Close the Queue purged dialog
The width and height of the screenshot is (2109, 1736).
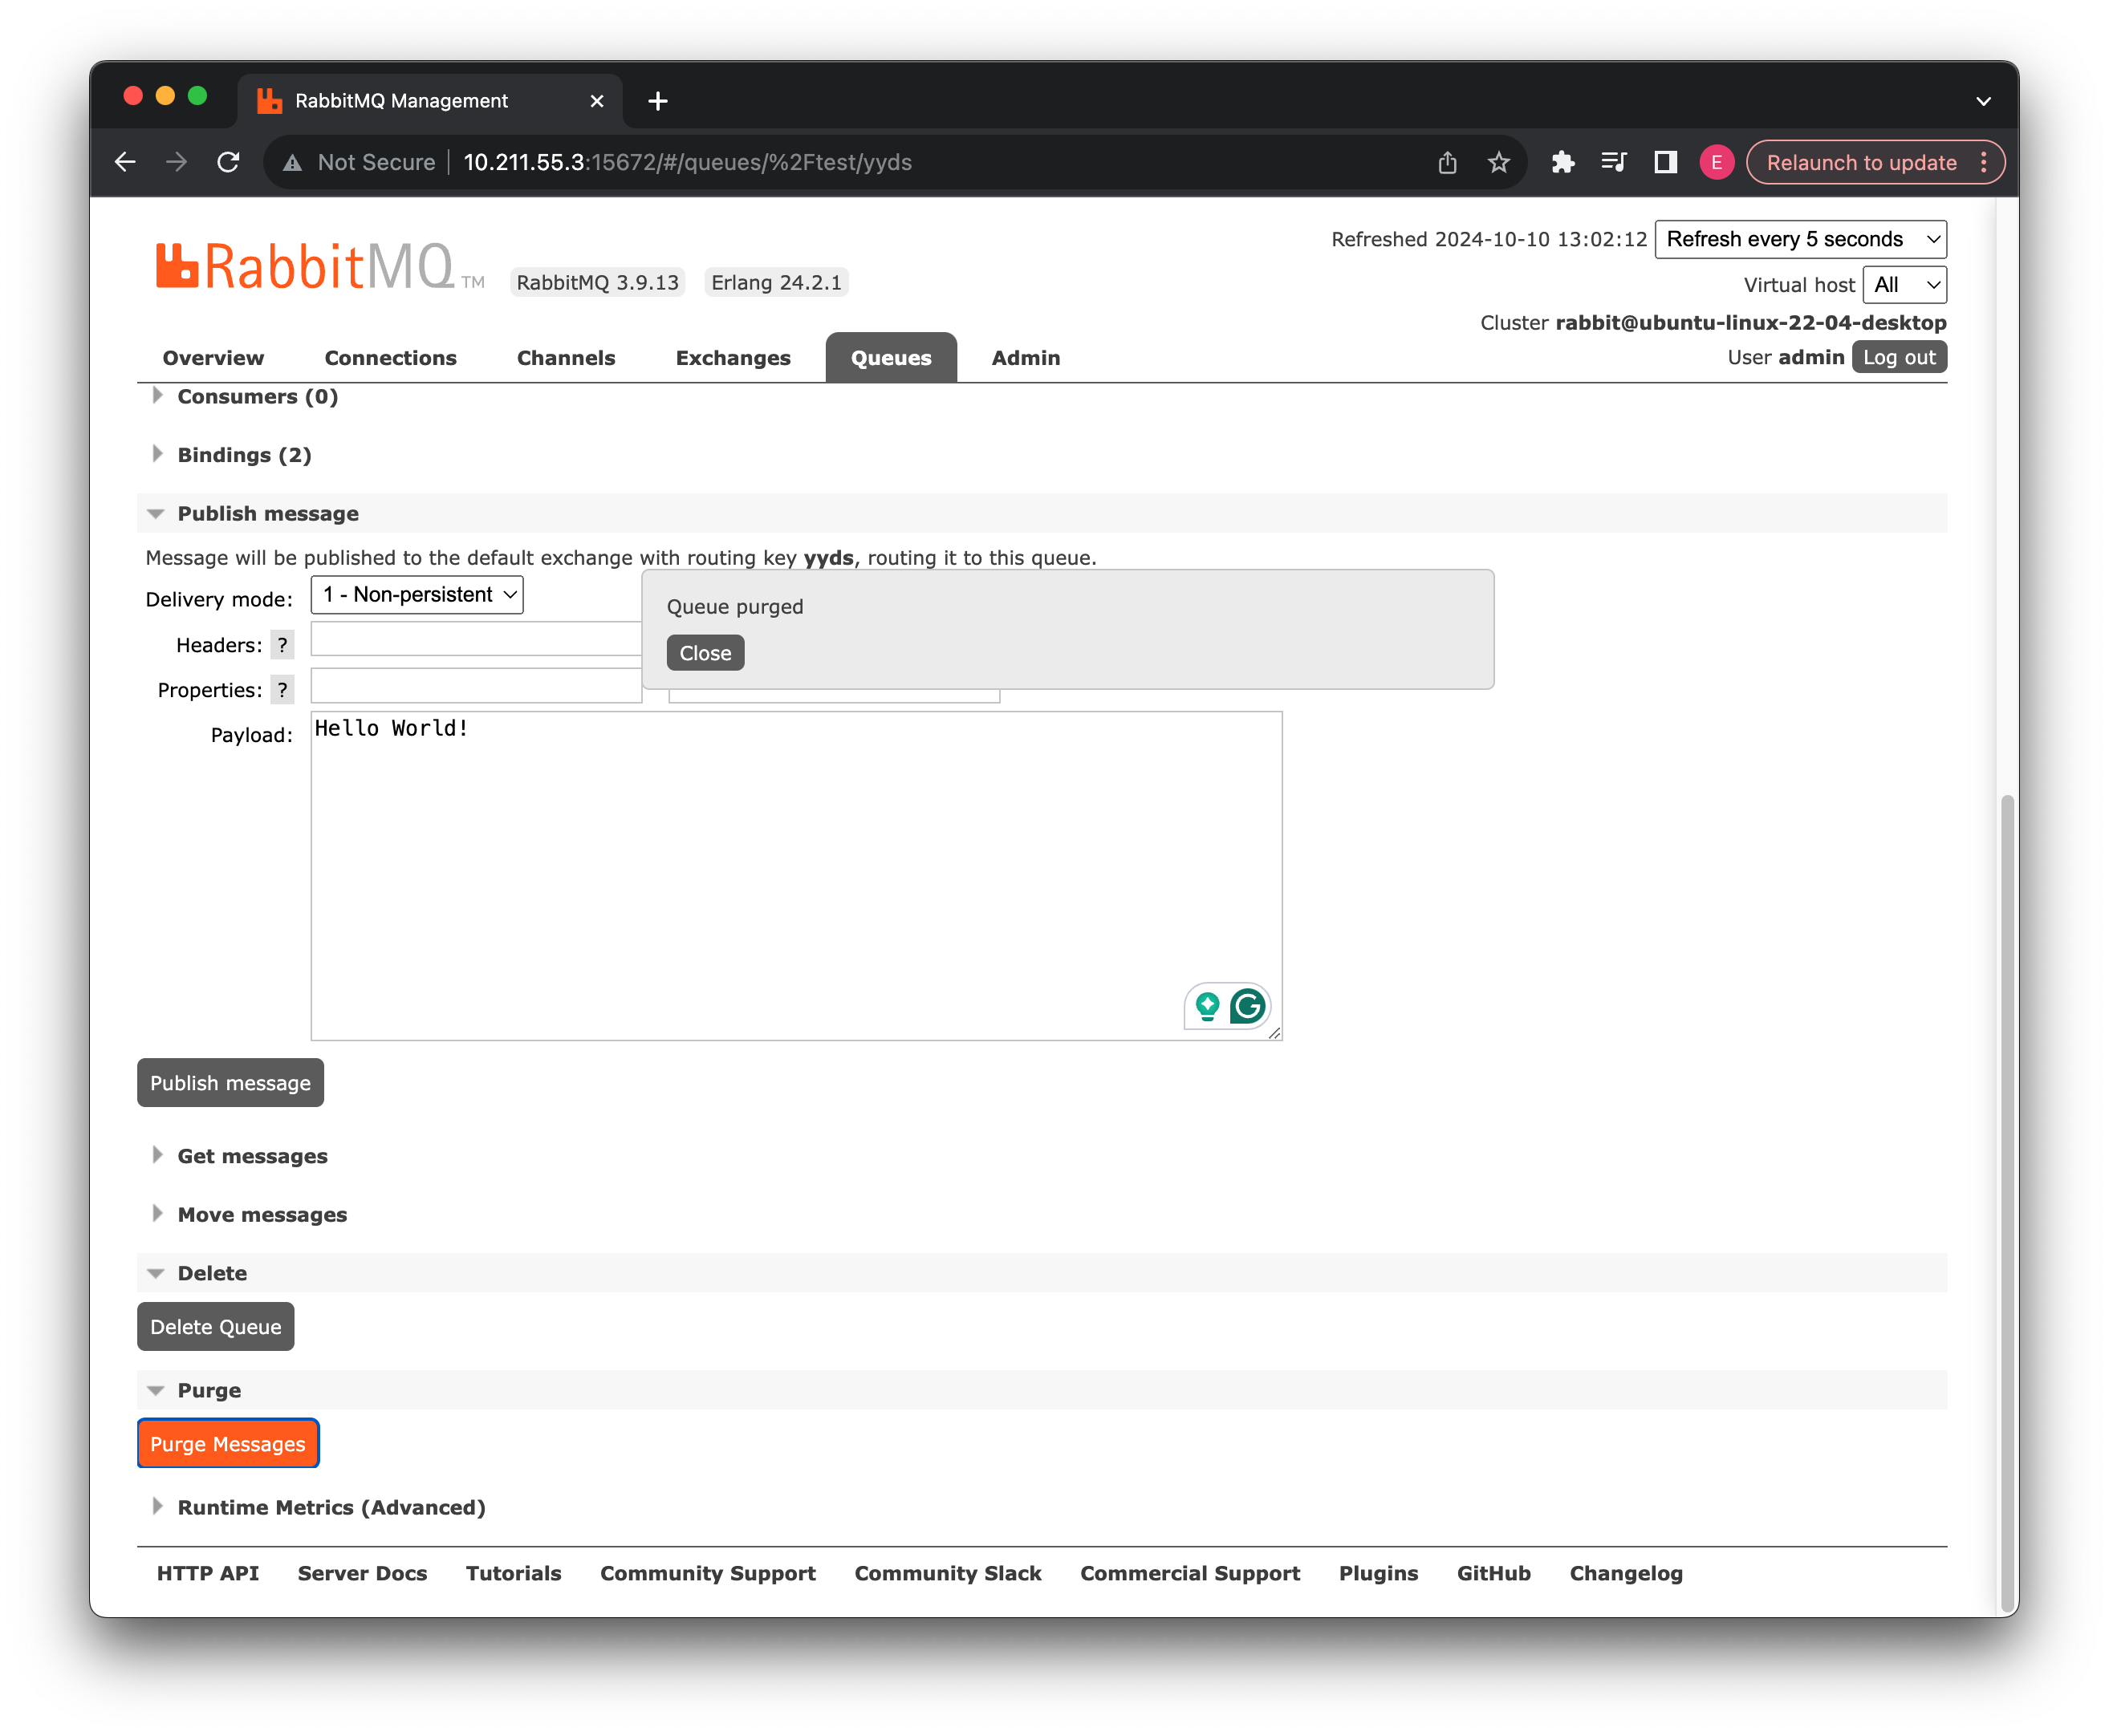[x=705, y=652]
